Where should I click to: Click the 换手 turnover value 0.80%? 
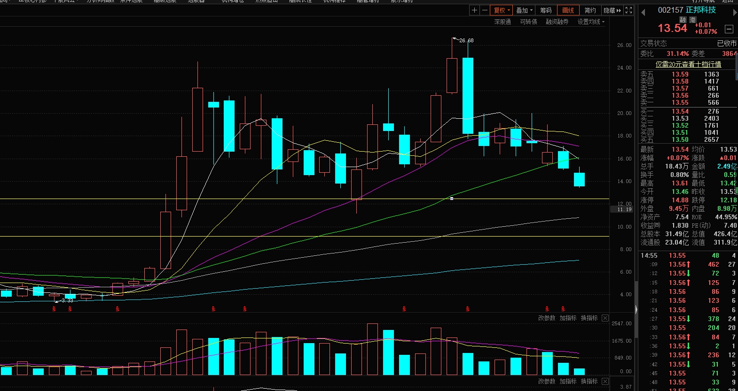[x=680, y=175]
